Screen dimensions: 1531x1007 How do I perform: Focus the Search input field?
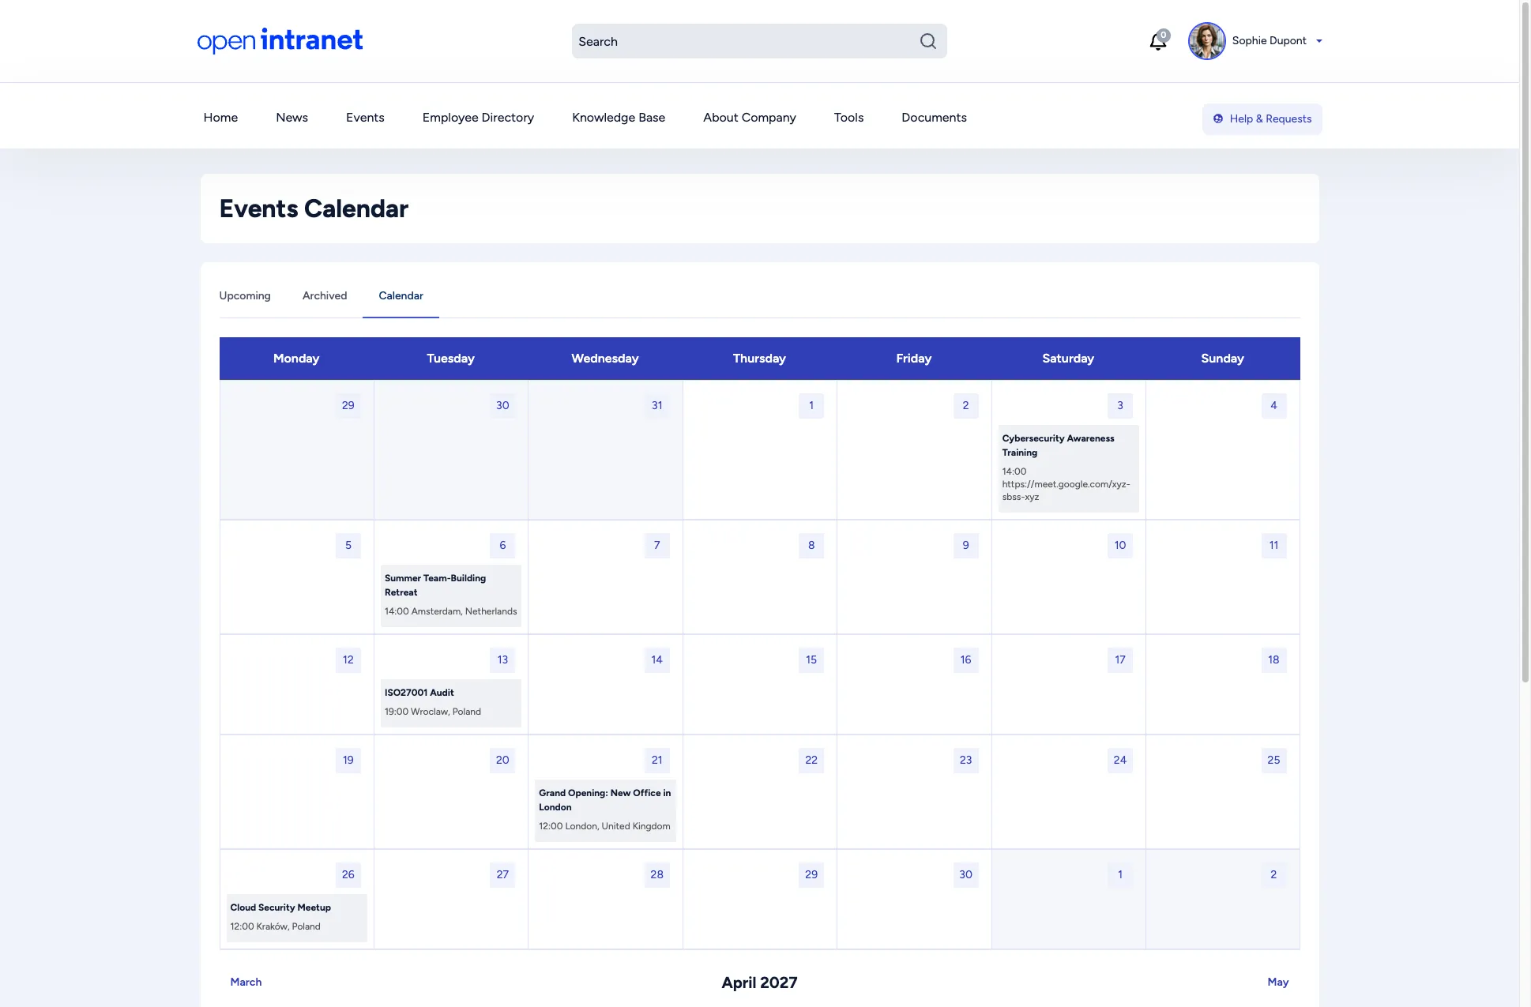click(x=759, y=41)
